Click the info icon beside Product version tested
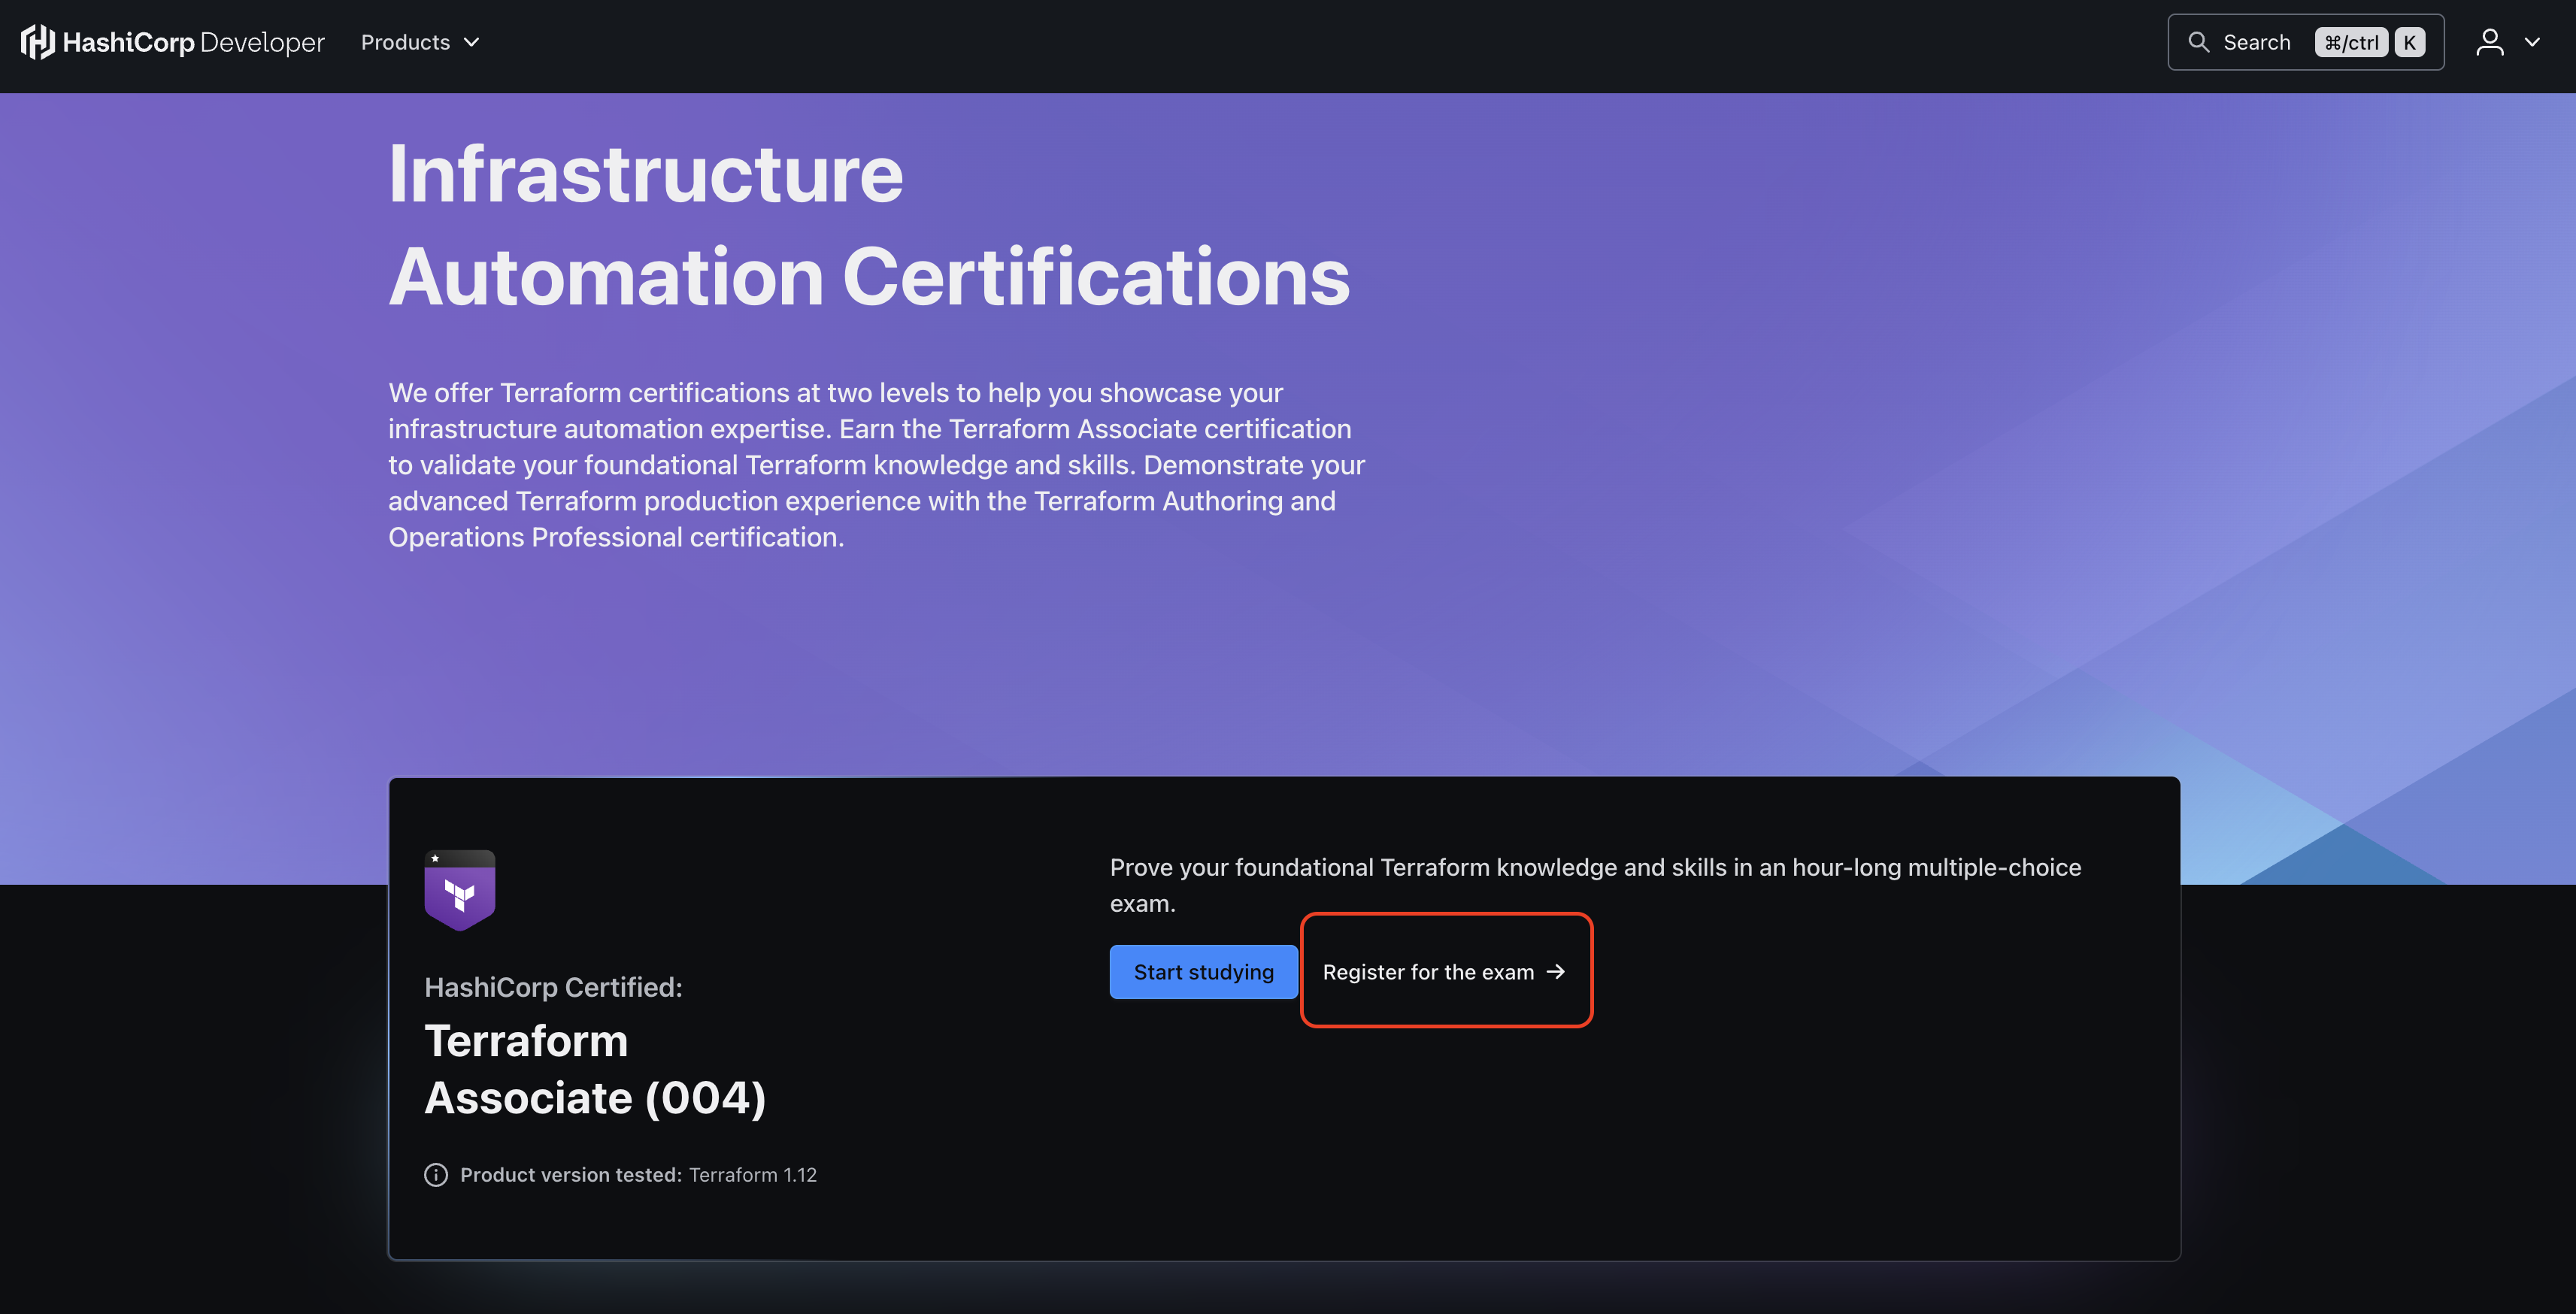This screenshot has height=1314, width=2576. pos(435,1174)
